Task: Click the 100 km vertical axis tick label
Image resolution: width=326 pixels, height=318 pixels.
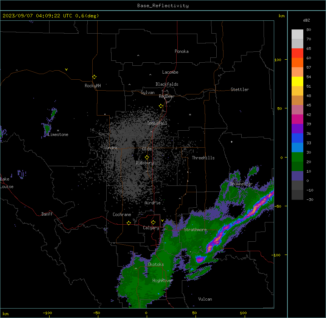Action: pyautogui.click(x=278, y=60)
